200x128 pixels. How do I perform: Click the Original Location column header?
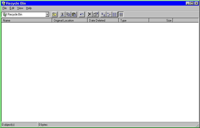pyautogui.click(x=70, y=20)
